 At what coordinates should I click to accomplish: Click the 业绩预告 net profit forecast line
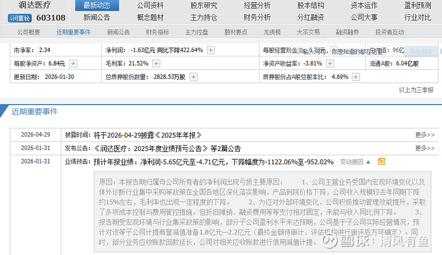tap(213, 162)
